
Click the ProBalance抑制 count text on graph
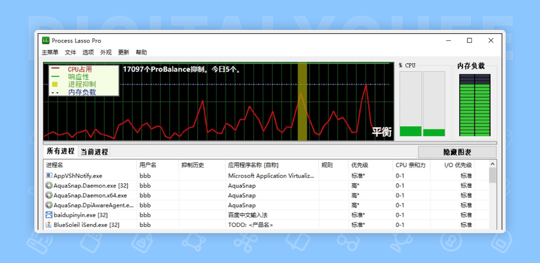click(x=182, y=69)
